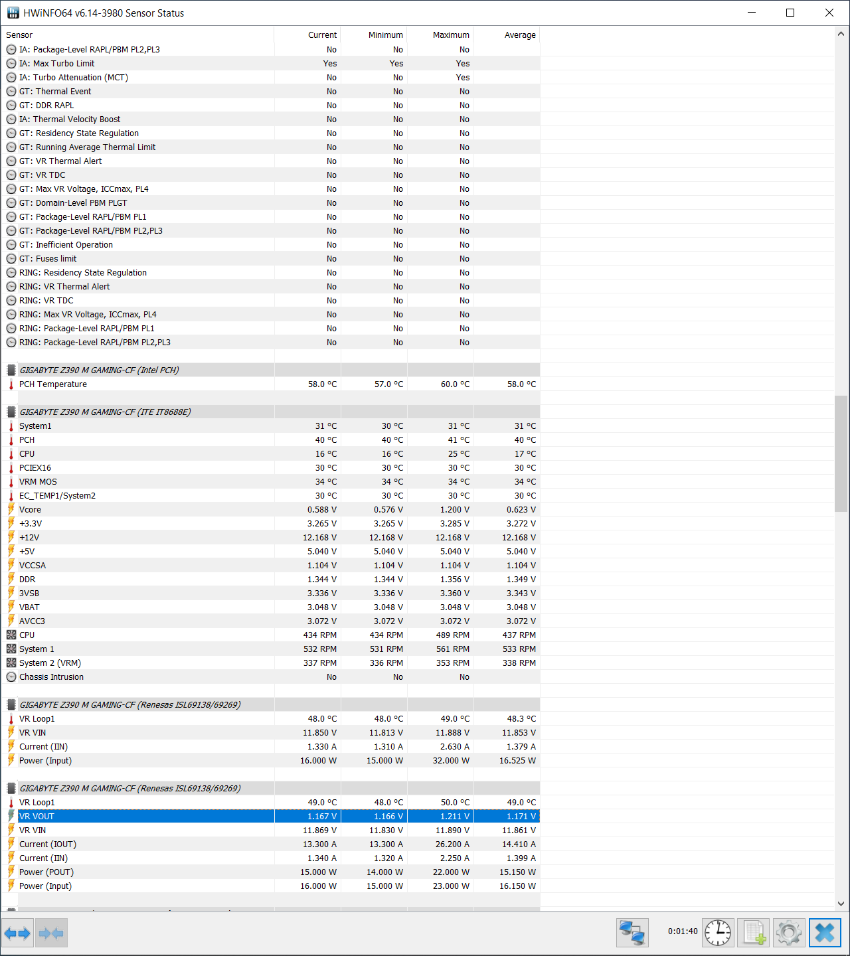Click the circle icon beside RING: VR TDC

point(11,301)
